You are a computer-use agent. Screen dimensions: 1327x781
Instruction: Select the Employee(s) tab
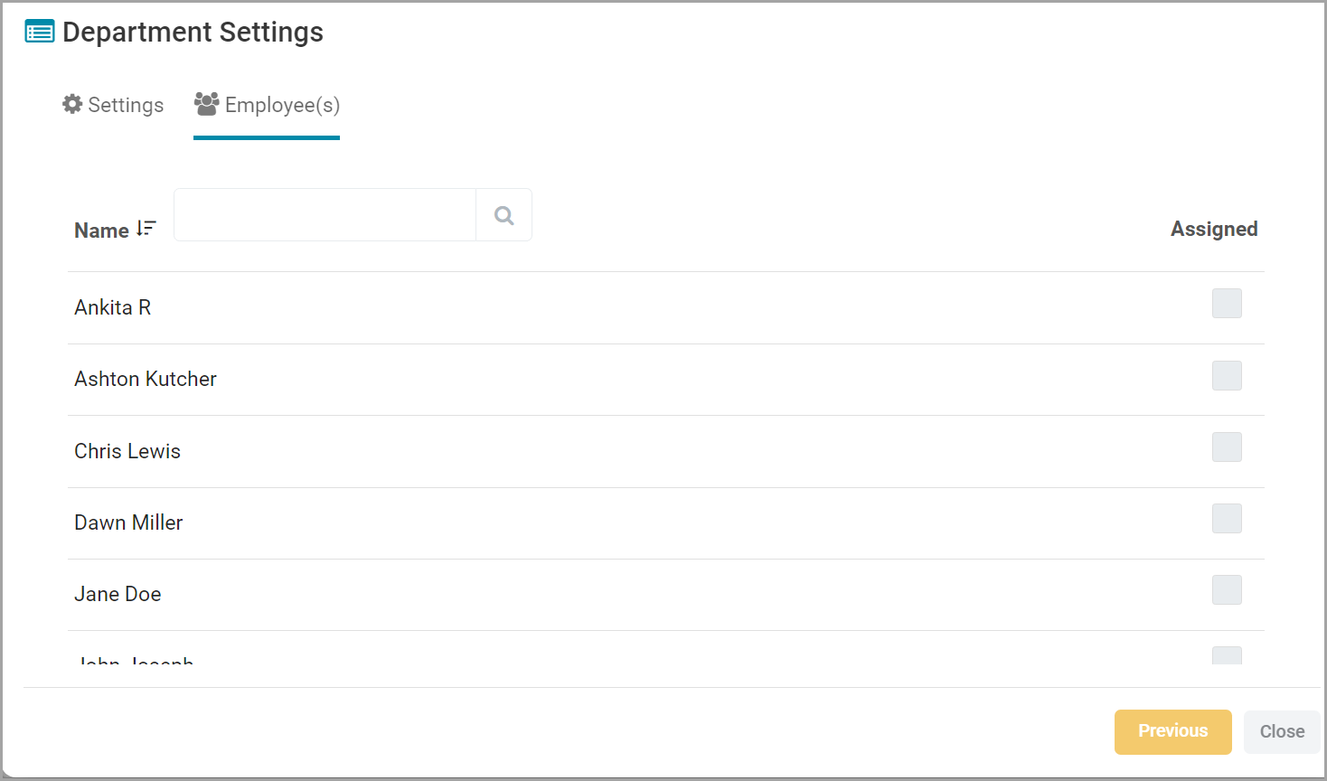267,105
